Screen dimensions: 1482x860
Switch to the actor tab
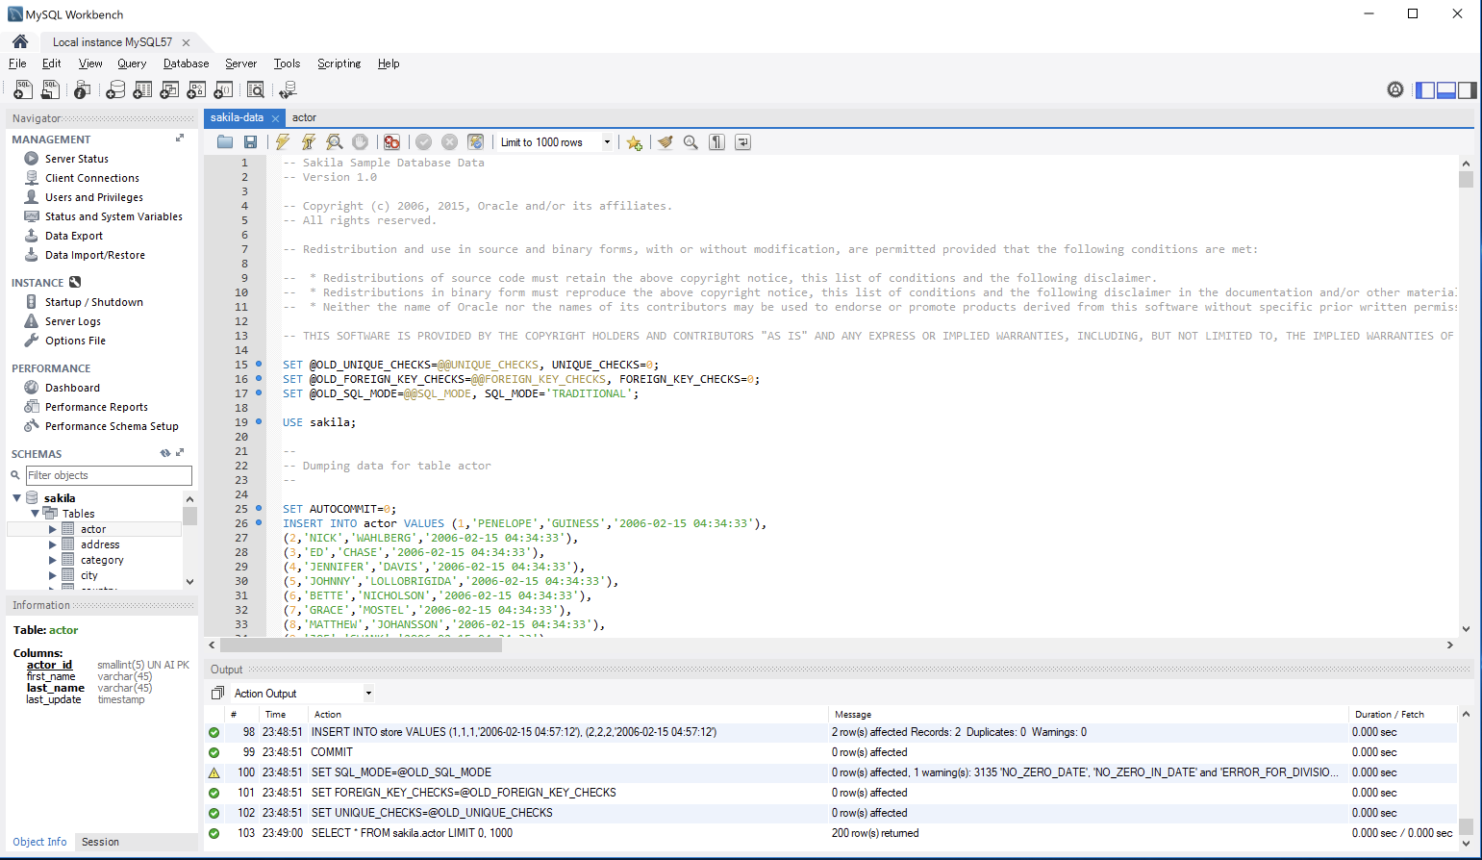(304, 117)
